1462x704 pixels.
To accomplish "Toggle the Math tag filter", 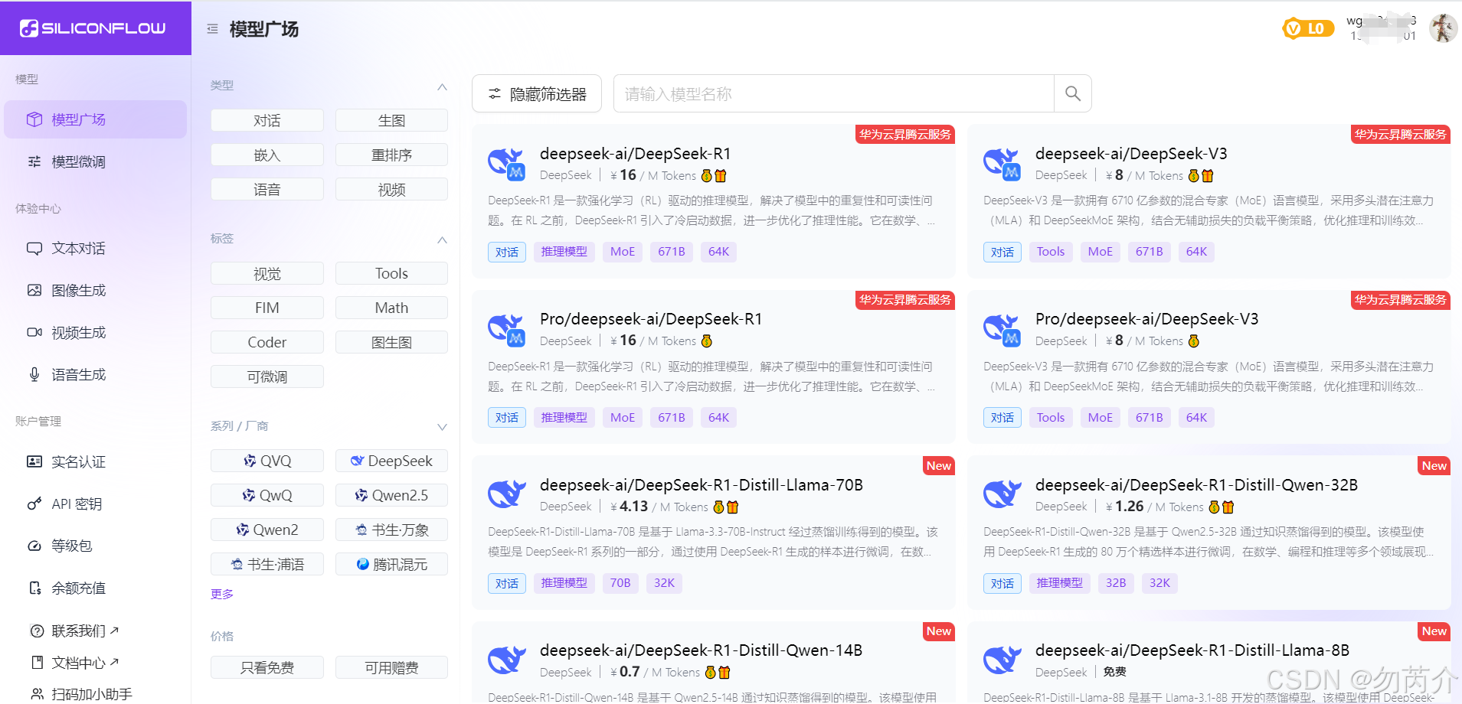I will tap(391, 308).
